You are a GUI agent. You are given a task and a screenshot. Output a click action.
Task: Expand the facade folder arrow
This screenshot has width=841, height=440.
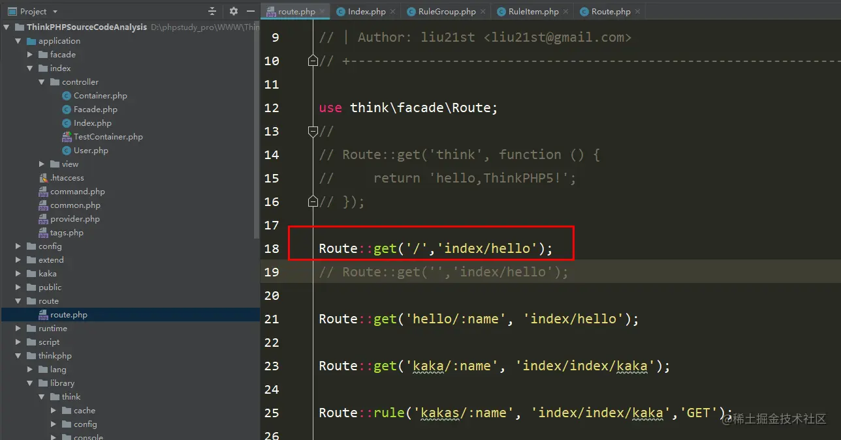[x=30, y=55]
